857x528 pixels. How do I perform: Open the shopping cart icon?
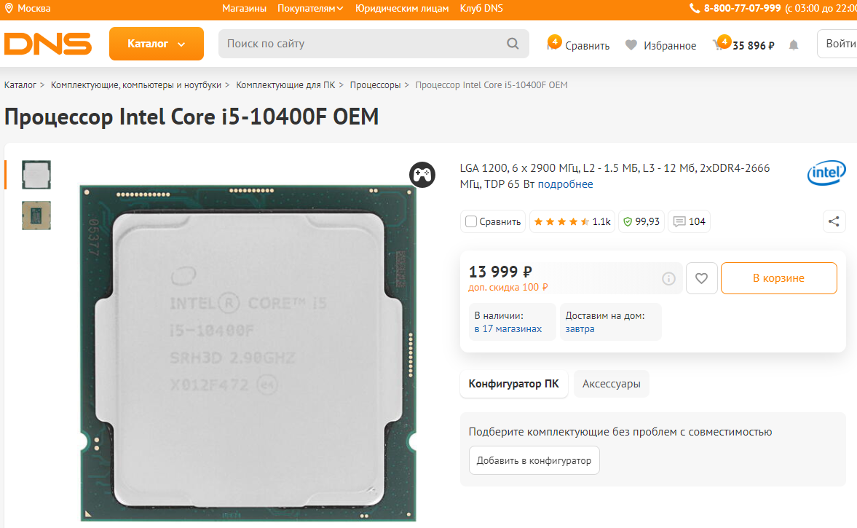[720, 44]
